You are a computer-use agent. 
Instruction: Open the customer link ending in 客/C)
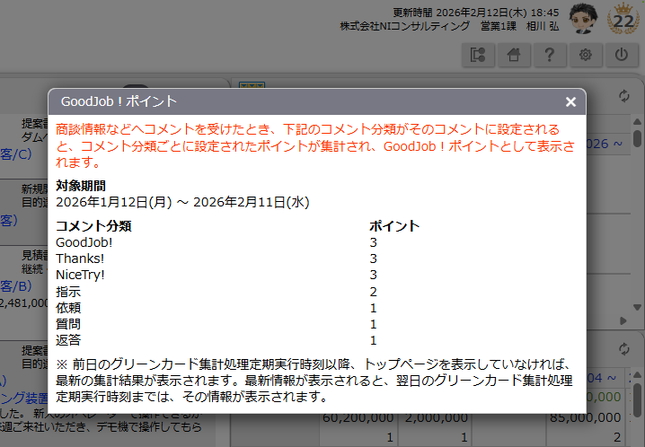click(x=15, y=153)
